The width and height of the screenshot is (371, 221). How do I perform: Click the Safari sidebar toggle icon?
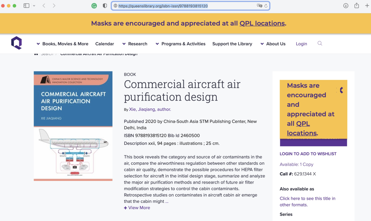pos(26,6)
